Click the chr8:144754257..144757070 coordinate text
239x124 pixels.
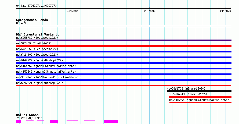pos(36,6)
